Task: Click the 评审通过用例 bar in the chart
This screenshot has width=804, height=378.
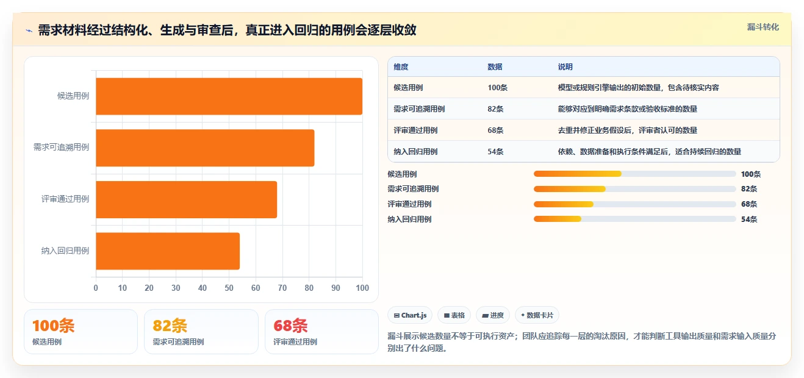Action: click(187, 199)
